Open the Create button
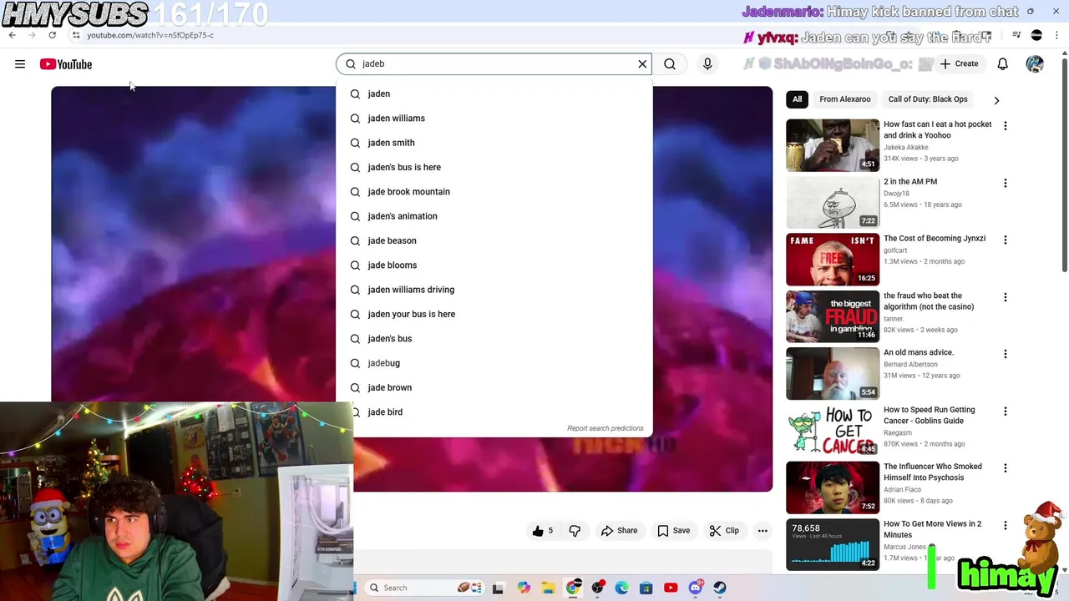The height and width of the screenshot is (601, 1069). (958, 63)
